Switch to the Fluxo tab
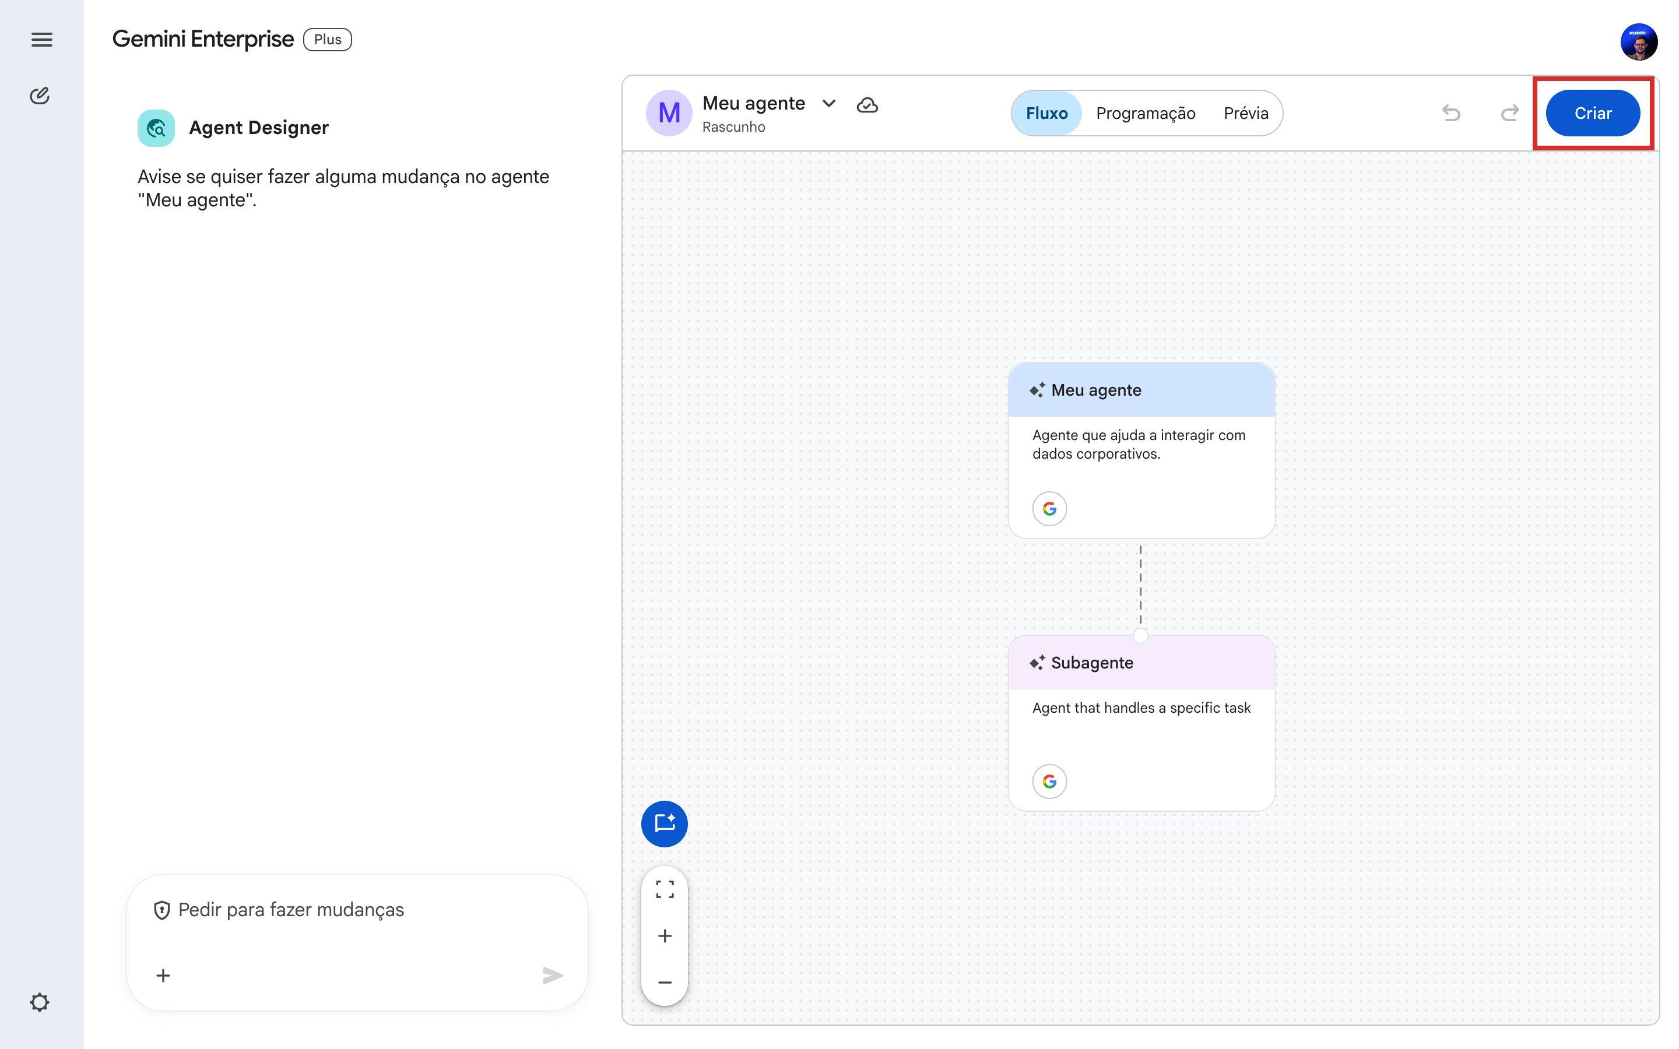The width and height of the screenshot is (1679, 1049). coord(1046,113)
